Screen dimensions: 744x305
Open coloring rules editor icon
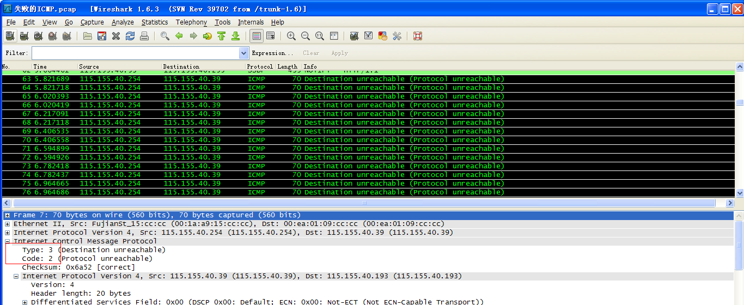tap(383, 36)
